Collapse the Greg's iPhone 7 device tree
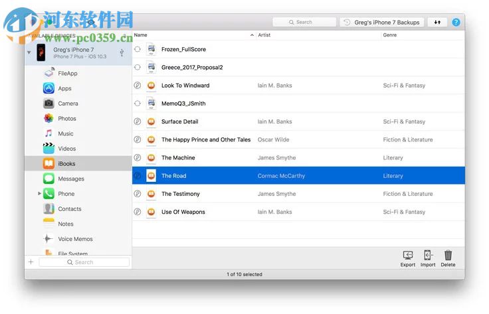This screenshot has width=489, height=314. click(29, 52)
